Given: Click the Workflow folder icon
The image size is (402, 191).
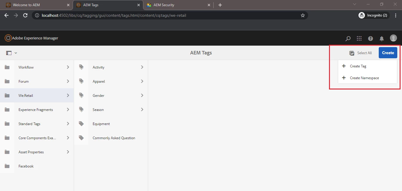Looking at the screenshot, I should [7, 67].
